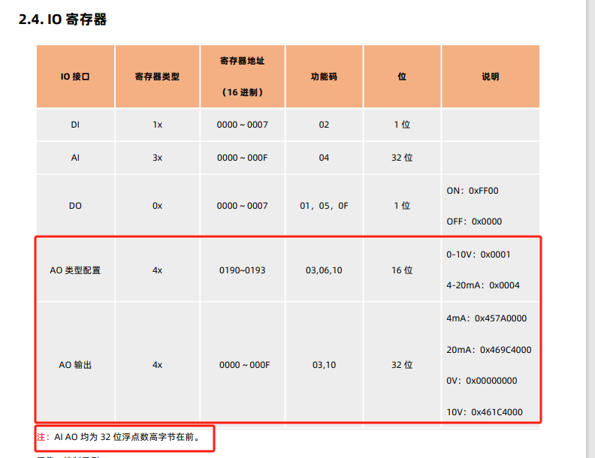Select the "功能码" header cell

pos(324,77)
